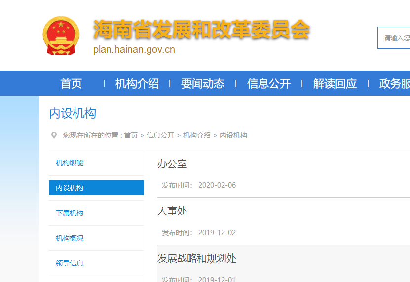This screenshot has width=410, height=282.
Task: Open 政务服务 in the navigation bar
Action: [394, 84]
